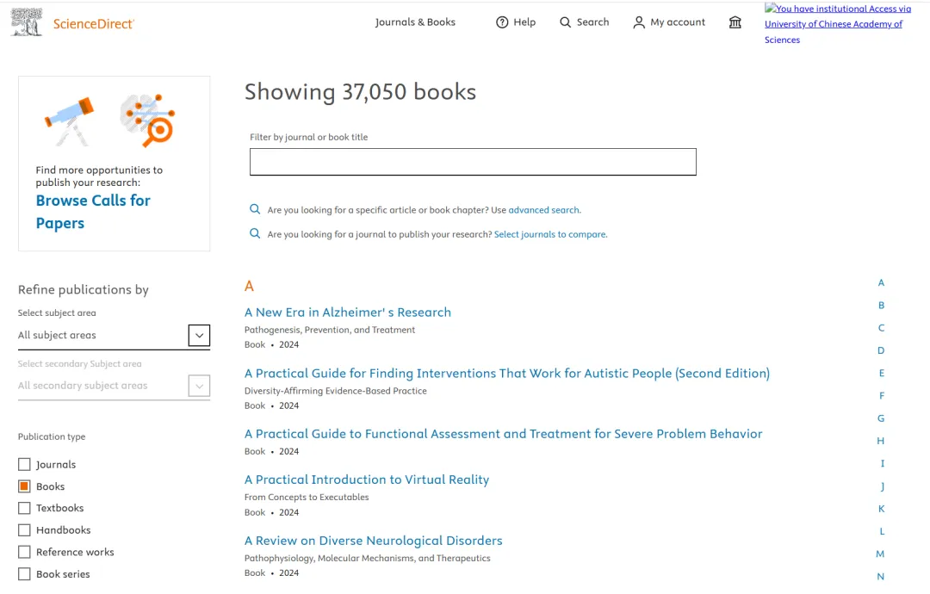This screenshot has width=930, height=594.
Task: Click magnifier icon beside advanced search hint
Action: click(255, 209)
